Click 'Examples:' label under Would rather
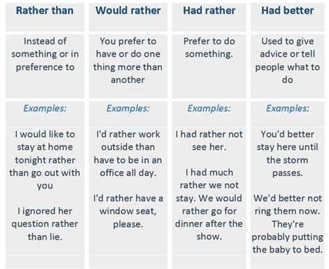The height and width of the screenshot is (269, 329). click(x=128, y=108)
